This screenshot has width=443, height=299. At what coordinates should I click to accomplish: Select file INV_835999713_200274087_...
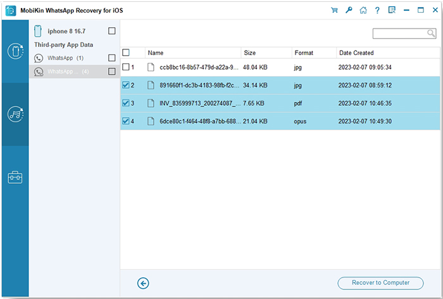click(x=200, y=103)
